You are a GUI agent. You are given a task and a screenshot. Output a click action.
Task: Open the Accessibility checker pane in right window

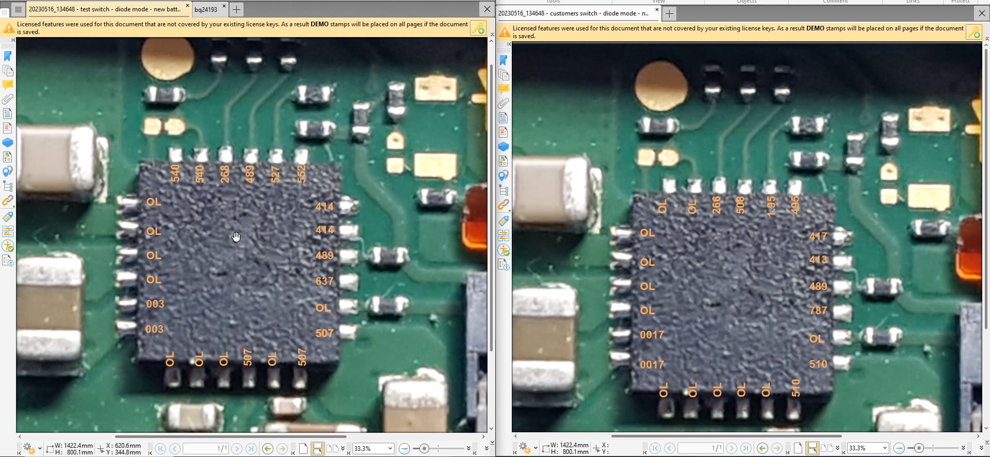pos(504,250)
